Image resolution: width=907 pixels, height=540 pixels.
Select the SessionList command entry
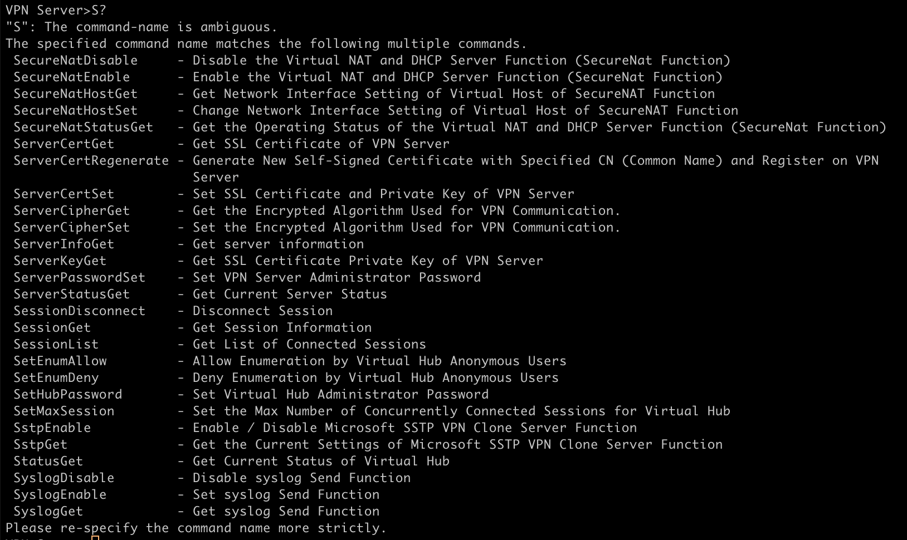tap(56, 344)
